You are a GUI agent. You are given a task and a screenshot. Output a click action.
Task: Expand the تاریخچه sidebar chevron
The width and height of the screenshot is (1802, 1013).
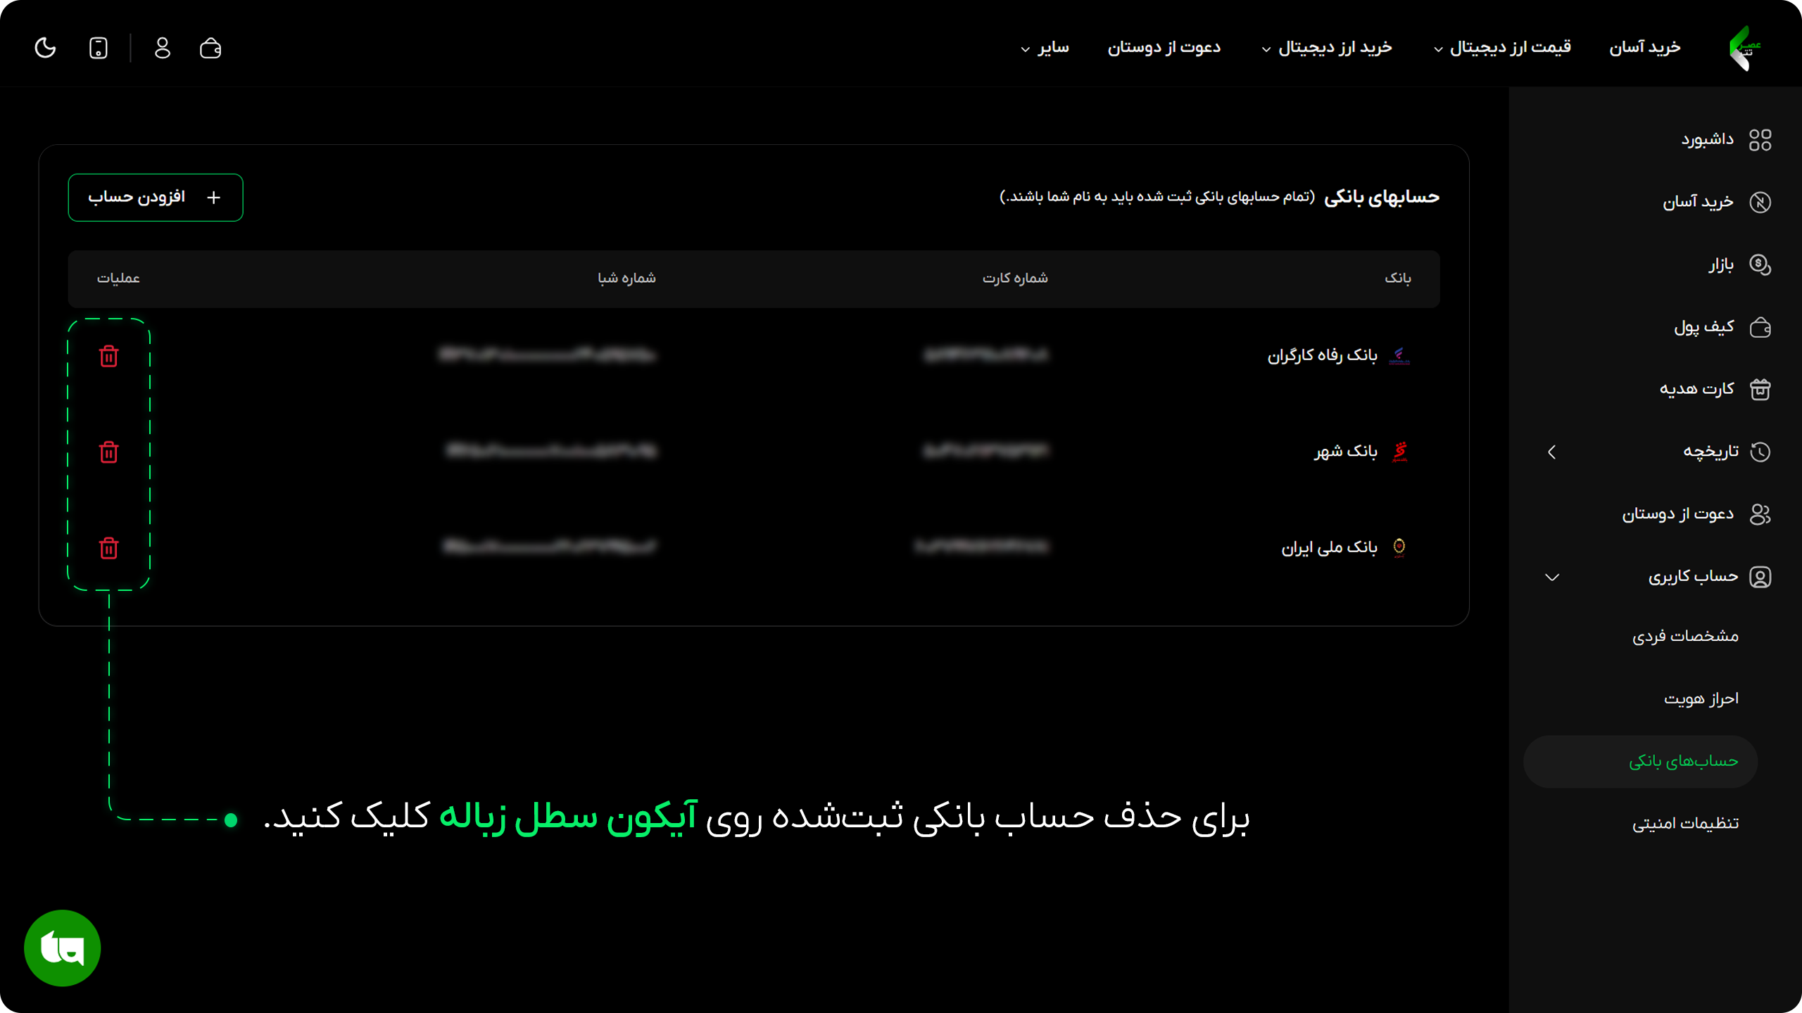tap(1552, 452)
